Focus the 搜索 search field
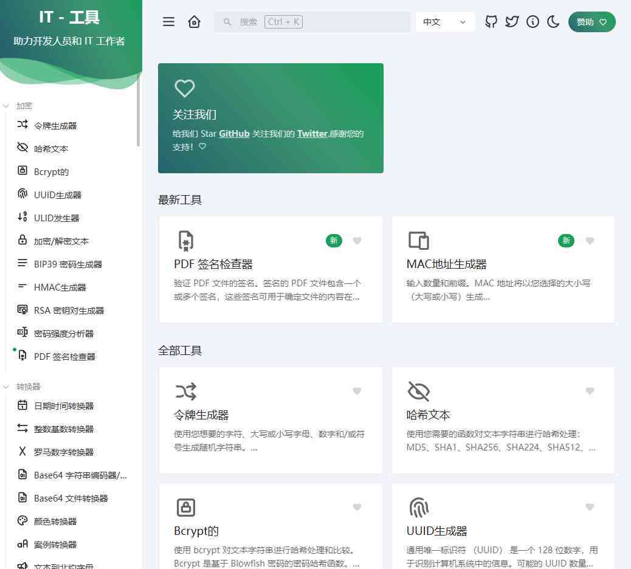Viewport: 631px width, 569px height. [x=312, y=22]
